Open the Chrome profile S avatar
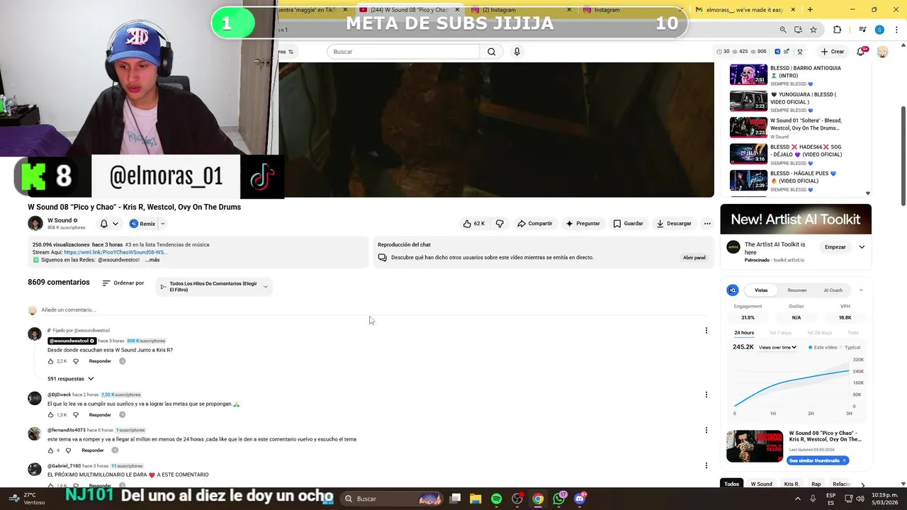Image resolution: width=907 pixels, height=510 pixels. pos(879,30)
